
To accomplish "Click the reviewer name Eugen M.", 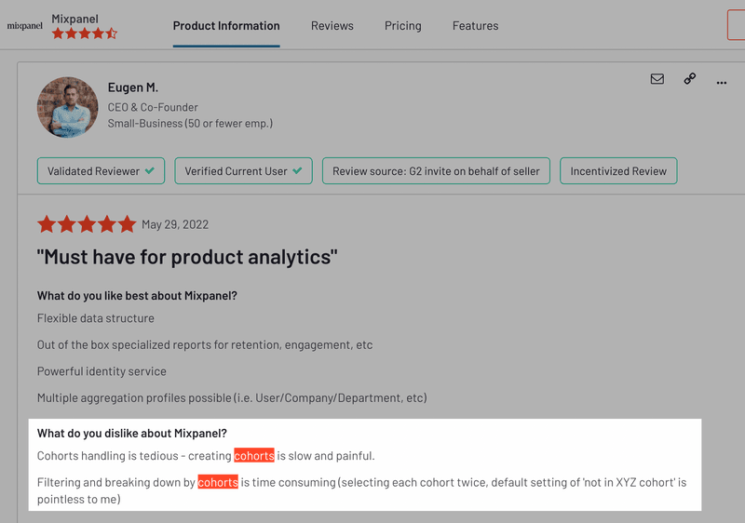I will (x=133, y=87).
